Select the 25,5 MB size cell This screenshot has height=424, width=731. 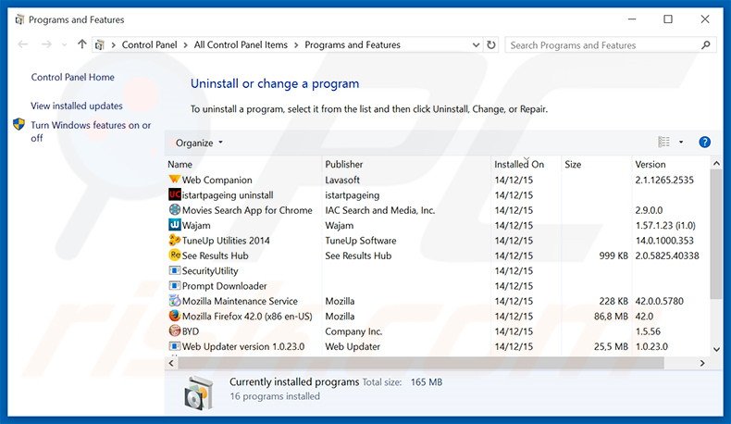pyautogui.click(x=611, y=346)
